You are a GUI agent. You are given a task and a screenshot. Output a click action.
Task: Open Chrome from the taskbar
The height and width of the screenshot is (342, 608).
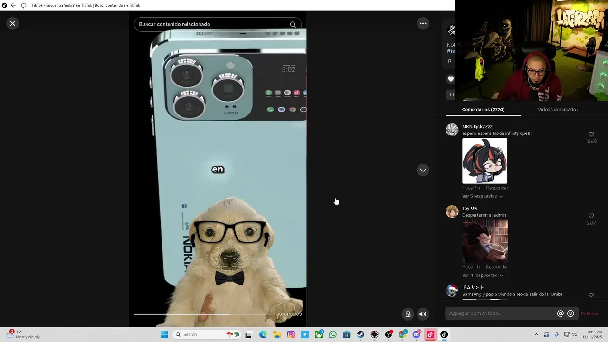click(403, 335)
